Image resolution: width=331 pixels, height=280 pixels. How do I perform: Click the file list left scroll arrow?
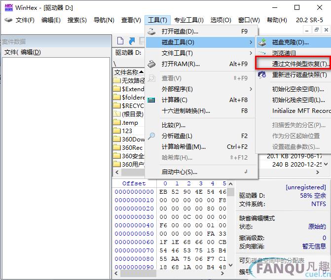(x=117, y=173)
